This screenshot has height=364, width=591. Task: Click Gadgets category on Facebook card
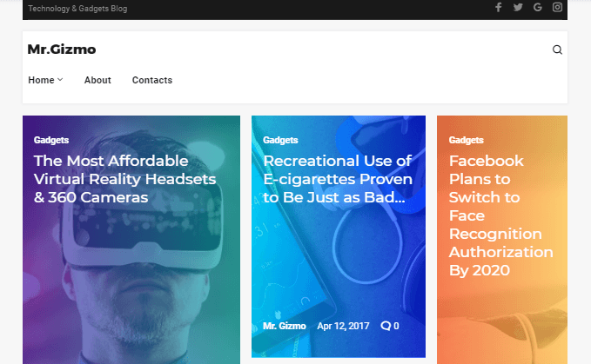pyautogui.click(x=467, y=140)
